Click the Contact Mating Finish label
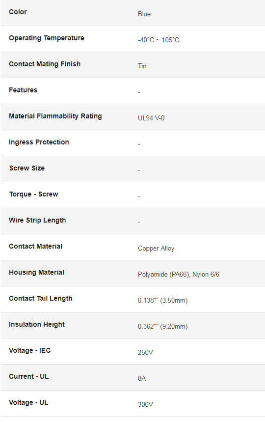Viewport: 265px width, 422px height. (45, 64)
